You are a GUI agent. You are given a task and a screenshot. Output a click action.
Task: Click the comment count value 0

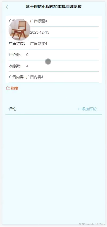(27, 55)
